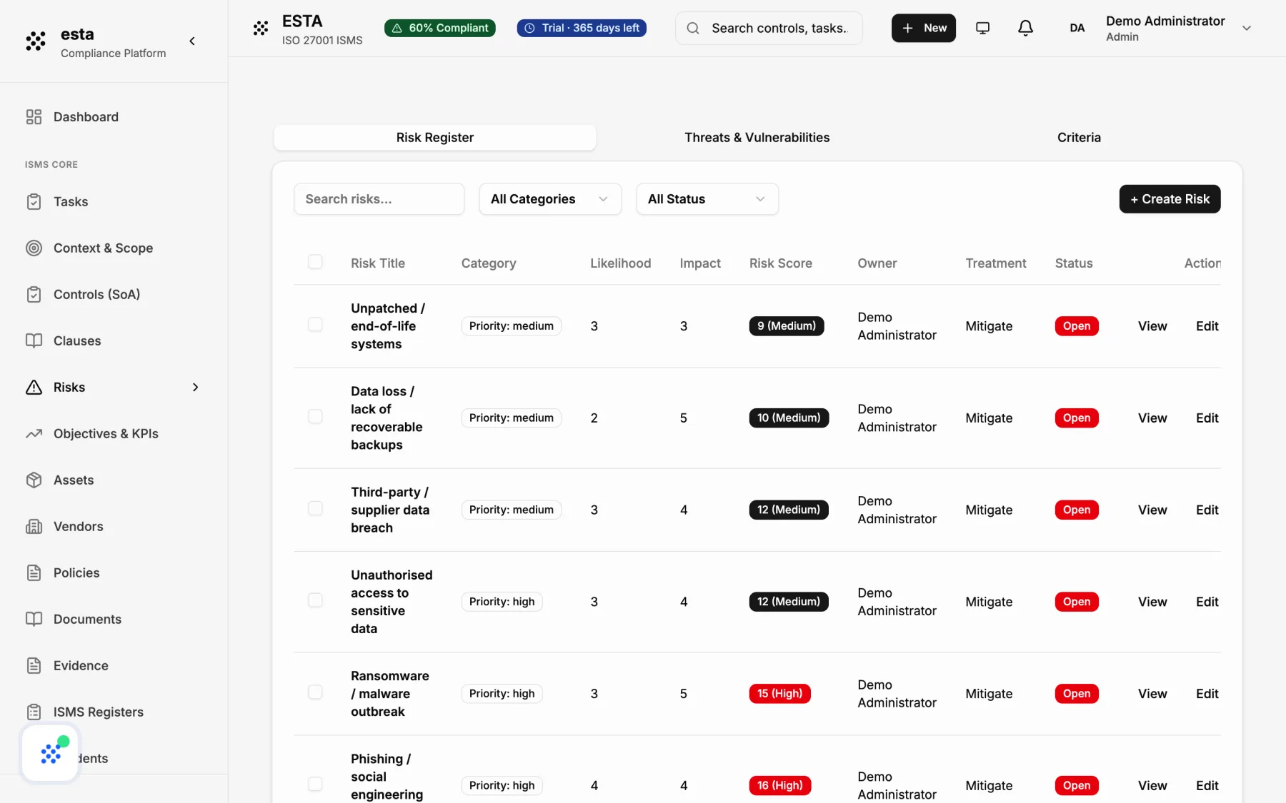Screen dimensions: 1286x803
Task: Expand the Risks submenu chevron
Action: [195, 388]
